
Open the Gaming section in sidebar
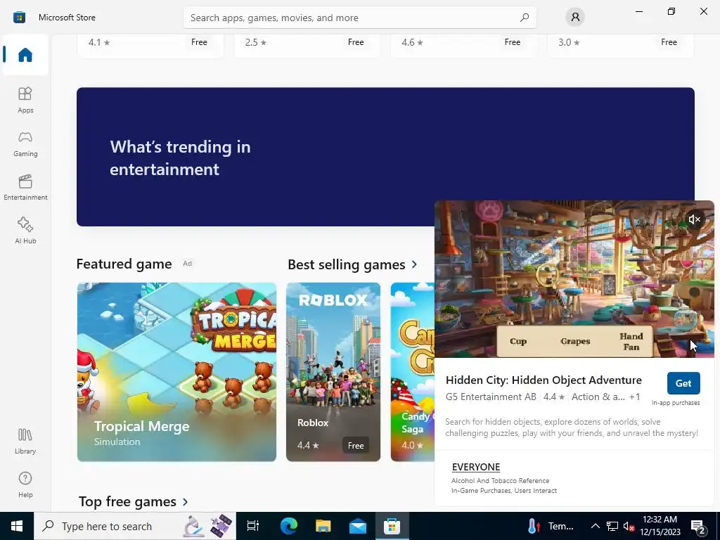pyautogui.click(x=25, y=143)
